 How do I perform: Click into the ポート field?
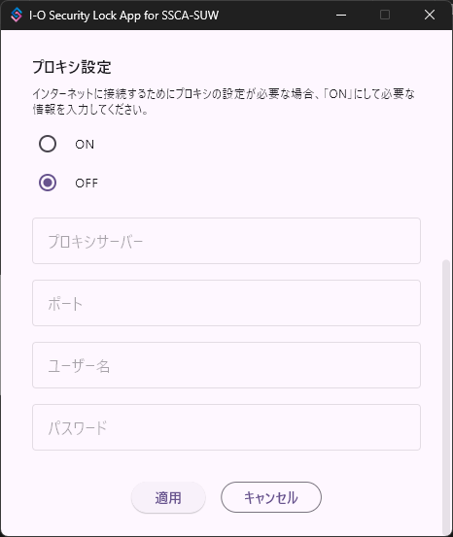pos(226,303)
